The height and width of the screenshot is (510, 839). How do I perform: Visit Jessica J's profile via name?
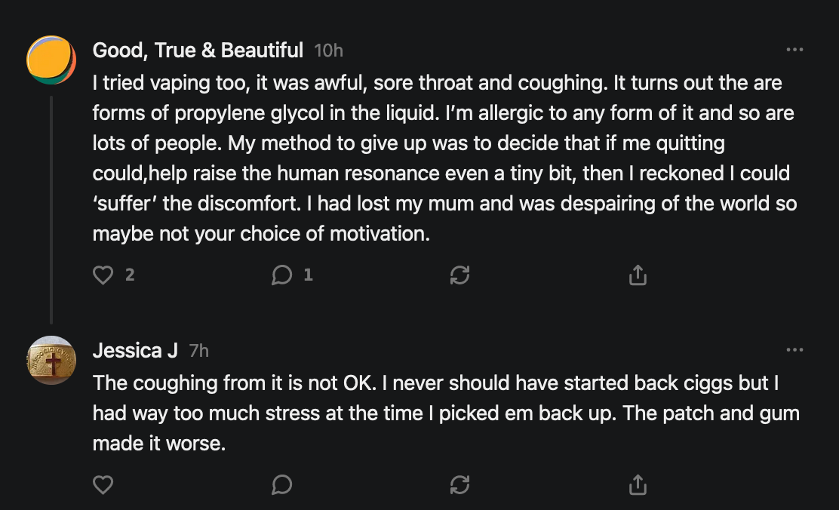pos(135,350)
